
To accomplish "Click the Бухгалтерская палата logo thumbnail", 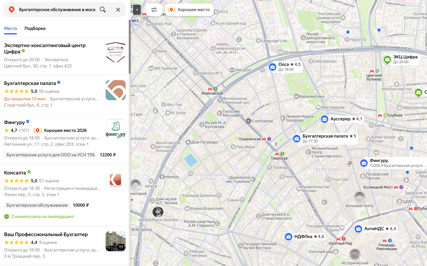I will pos(116,90).
